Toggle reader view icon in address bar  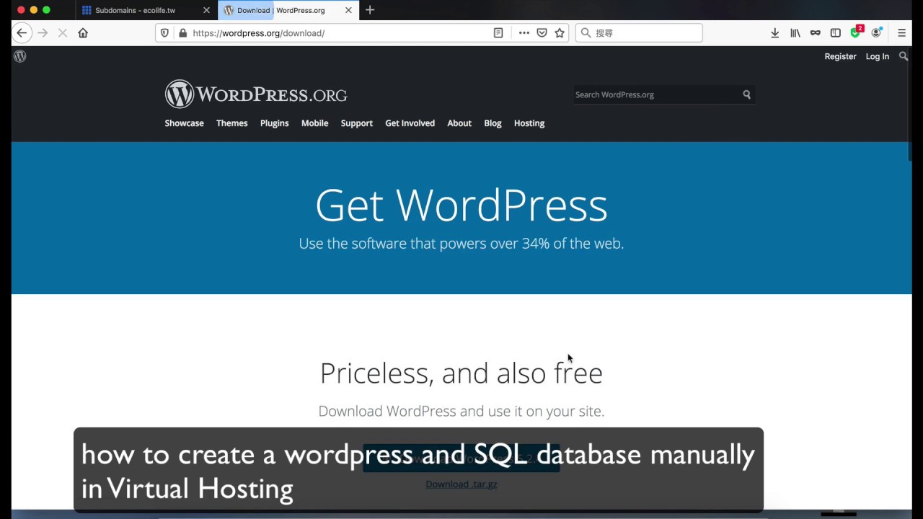[498, 32]
